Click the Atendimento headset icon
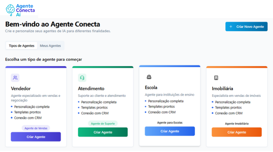The image size is (273, 152). pos(82,78)
